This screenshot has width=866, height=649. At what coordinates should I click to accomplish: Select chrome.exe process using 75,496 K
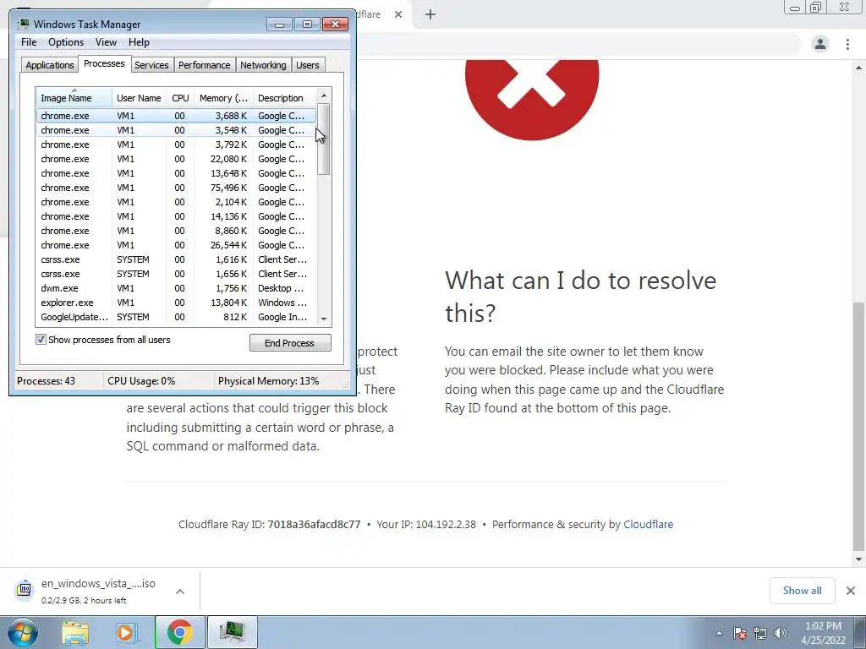(177, 188)
